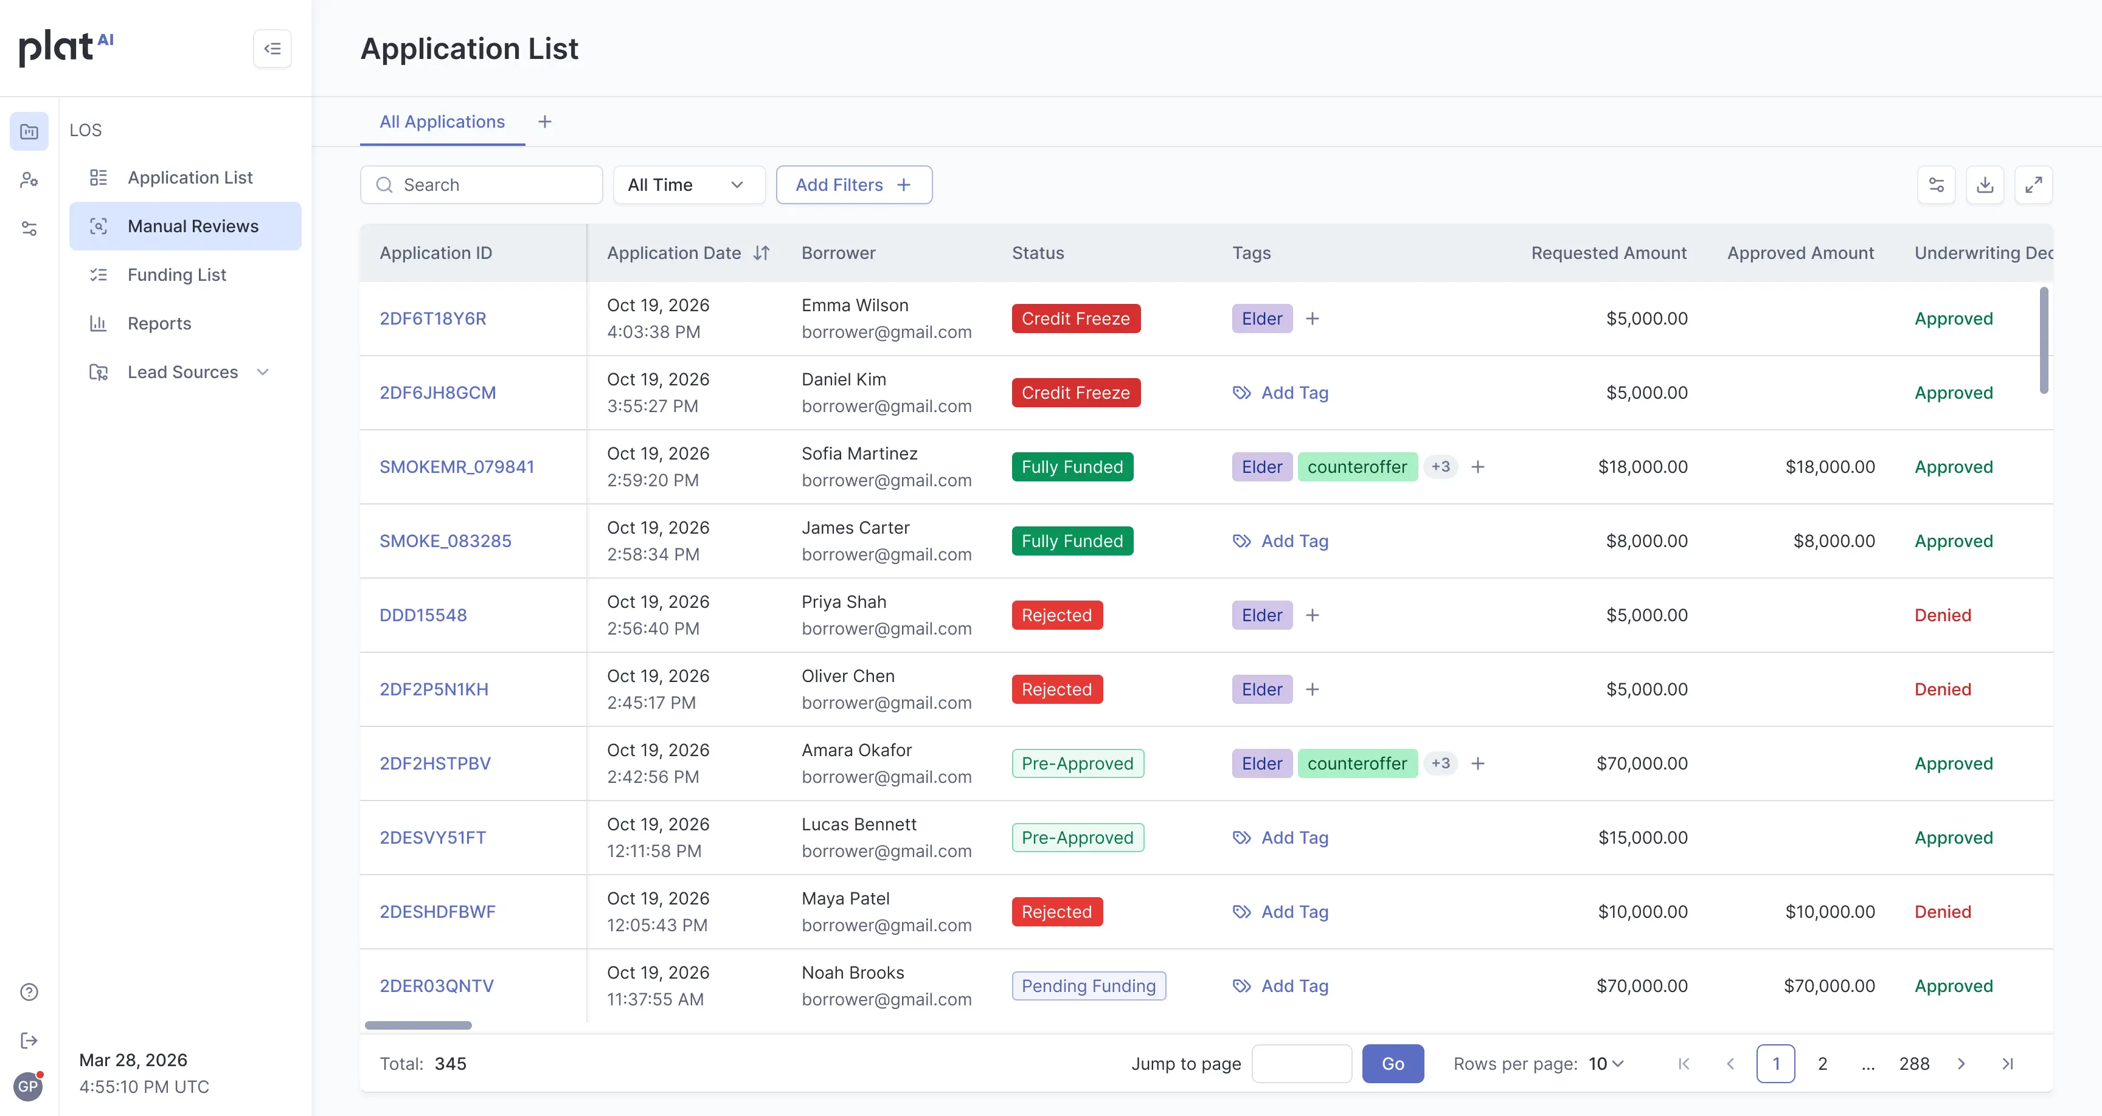The width and height of the screenshot is (2102, 1116).
Task: Open Application List in sidebar
Action: pyautogui.click(x=186, y=178)
